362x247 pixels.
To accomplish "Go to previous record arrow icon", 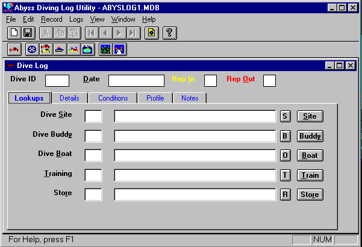I will (x=106, y=33).
